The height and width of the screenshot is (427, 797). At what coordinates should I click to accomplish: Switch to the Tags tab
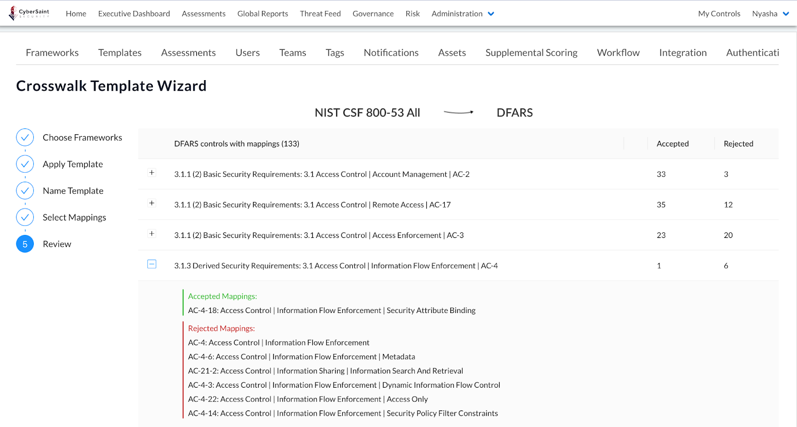(335, 52)
